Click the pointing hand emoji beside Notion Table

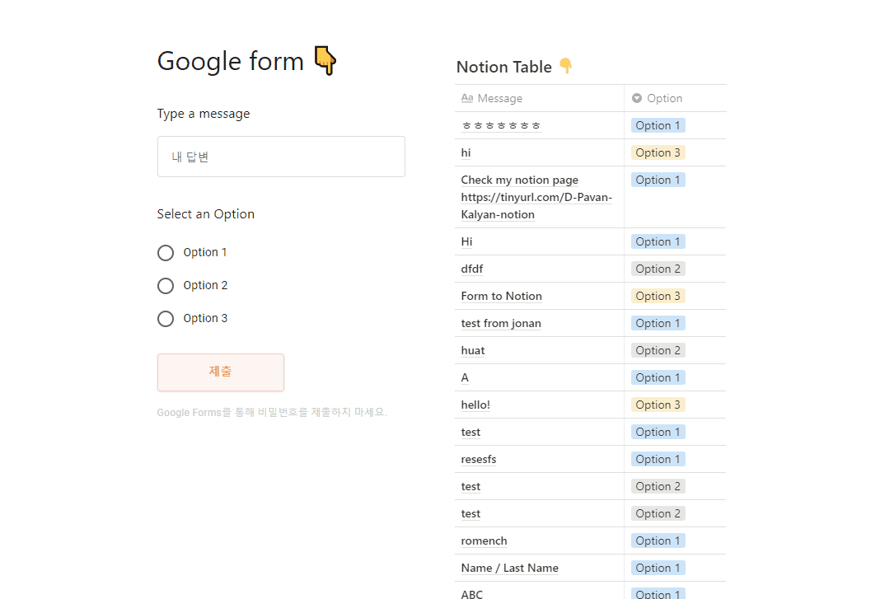click(x=565, y=67)
